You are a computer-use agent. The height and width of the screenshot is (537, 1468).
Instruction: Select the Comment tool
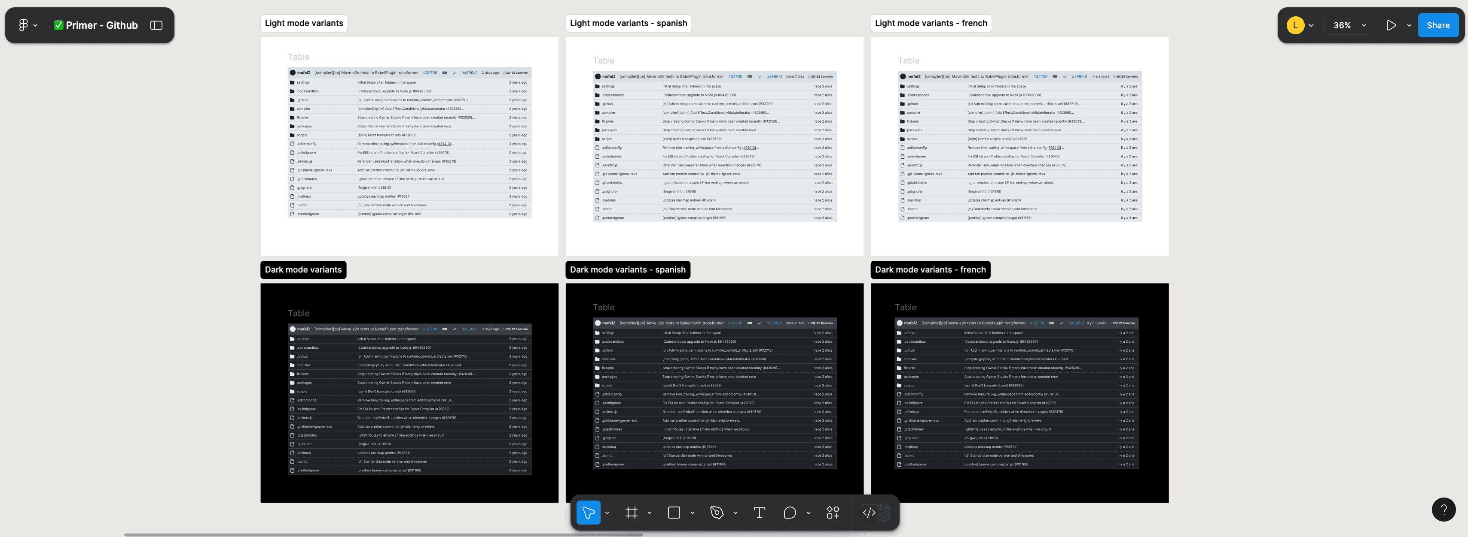[x=790, y=513]
